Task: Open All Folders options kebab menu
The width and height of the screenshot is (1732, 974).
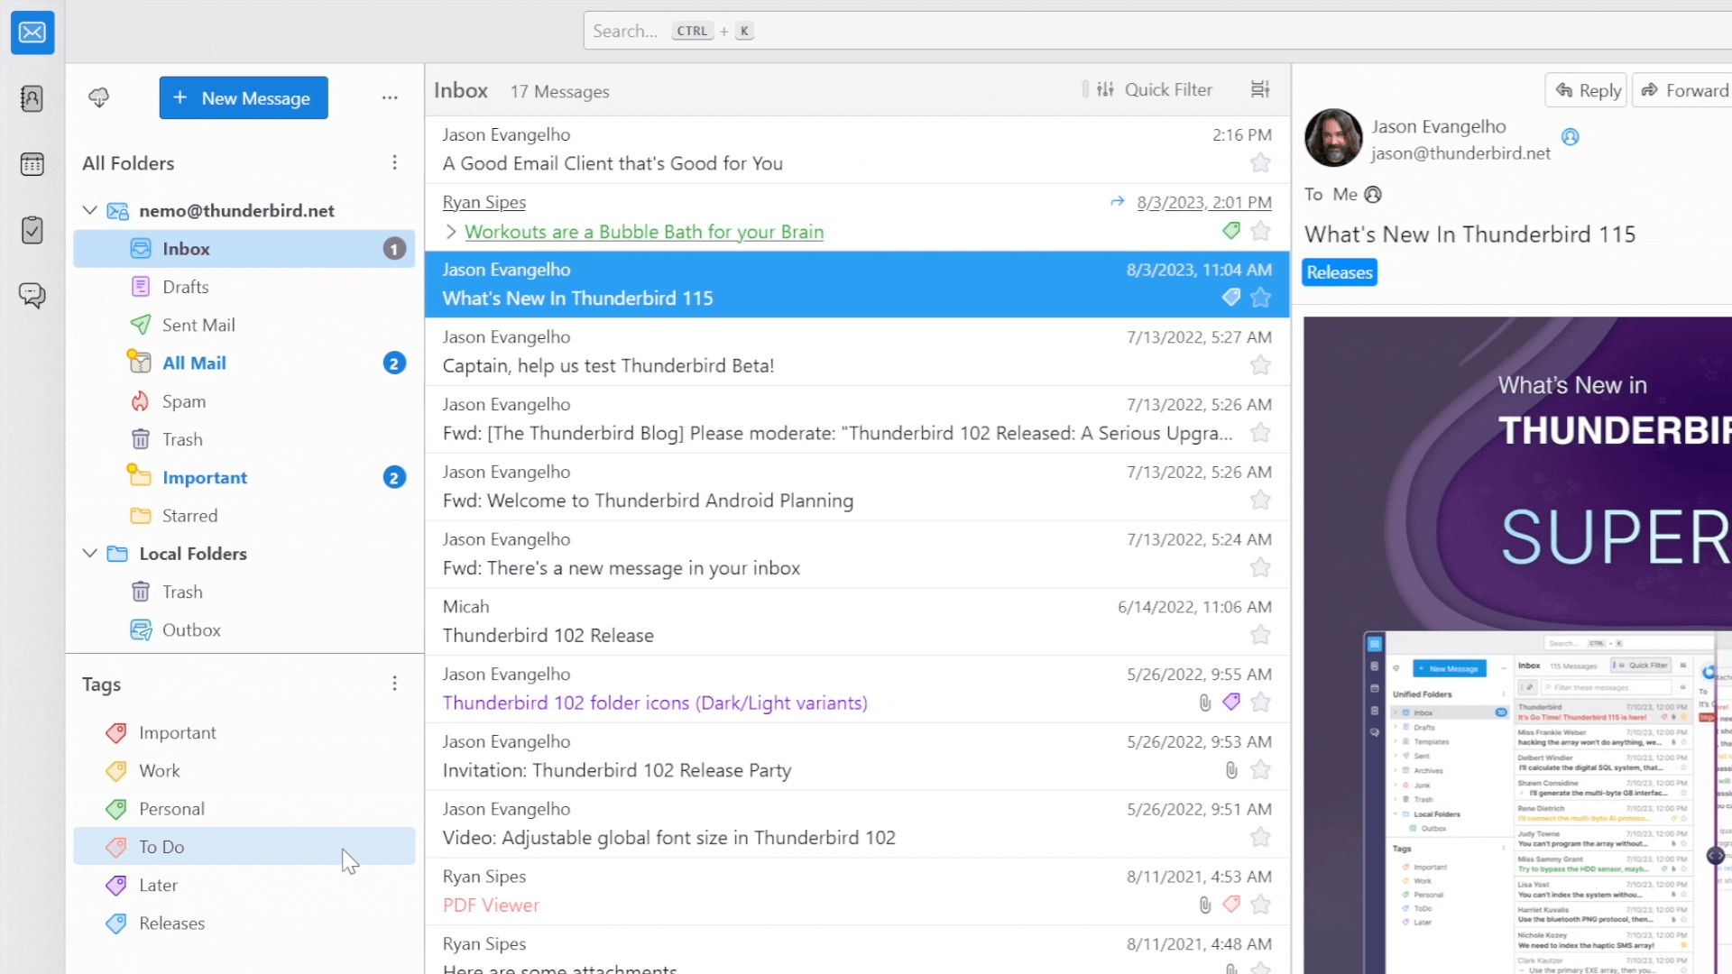Action: point(394,163)
